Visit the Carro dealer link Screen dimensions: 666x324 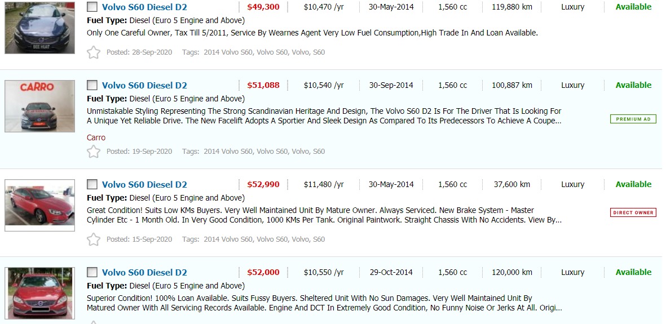tap(96, 137)
